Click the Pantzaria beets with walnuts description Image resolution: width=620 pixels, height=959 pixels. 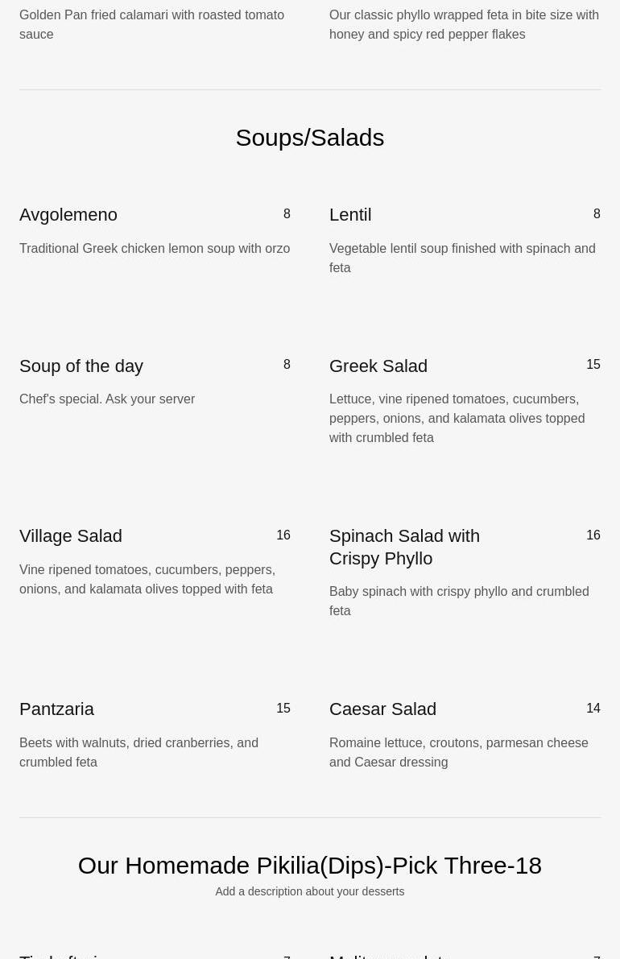click(x=138, y=752)
